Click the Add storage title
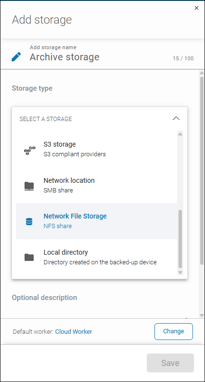This screenshot has width=205, height=382. click(x=42, y=20)
